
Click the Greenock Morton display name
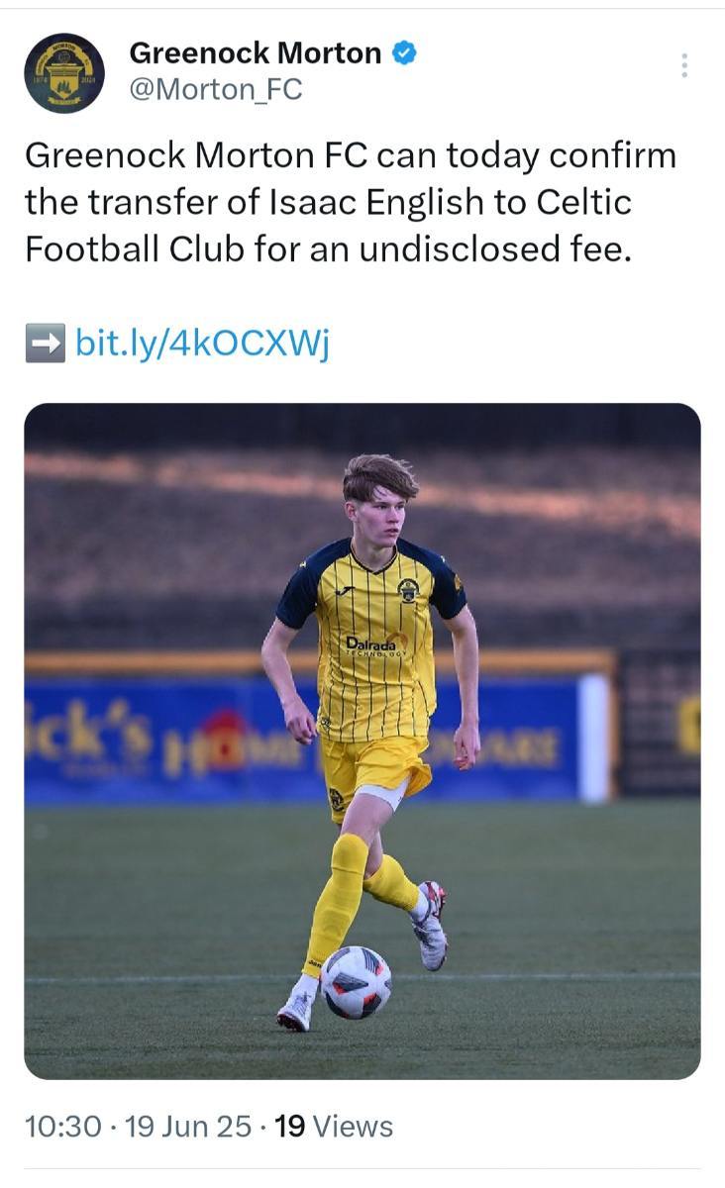point(256,53)
